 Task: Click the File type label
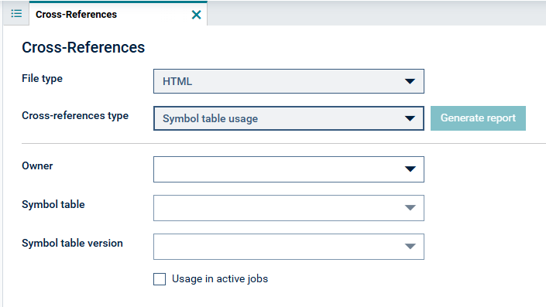coord(42,79)
